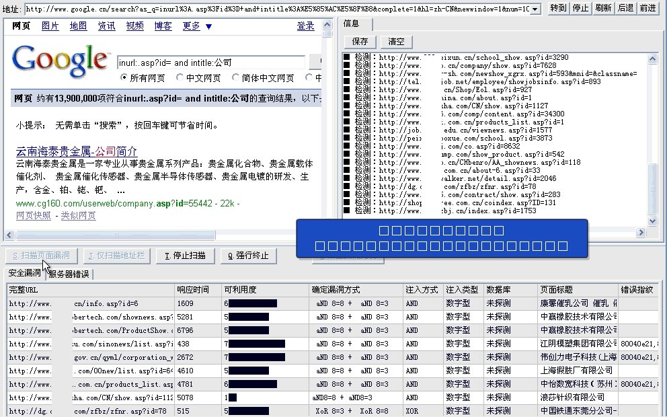Switch to the 服务器错误 tab
The height and width of the screenshot is (417, 667).
[x=69, y=274]
